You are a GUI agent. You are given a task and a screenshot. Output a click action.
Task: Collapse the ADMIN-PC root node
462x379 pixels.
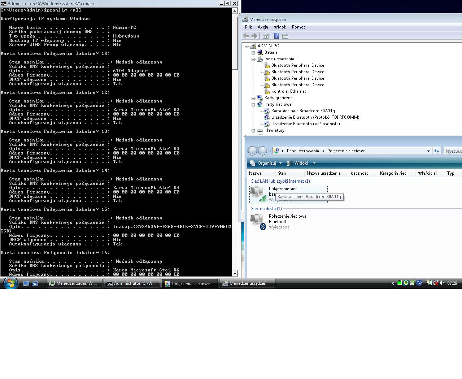pos(246,46)
